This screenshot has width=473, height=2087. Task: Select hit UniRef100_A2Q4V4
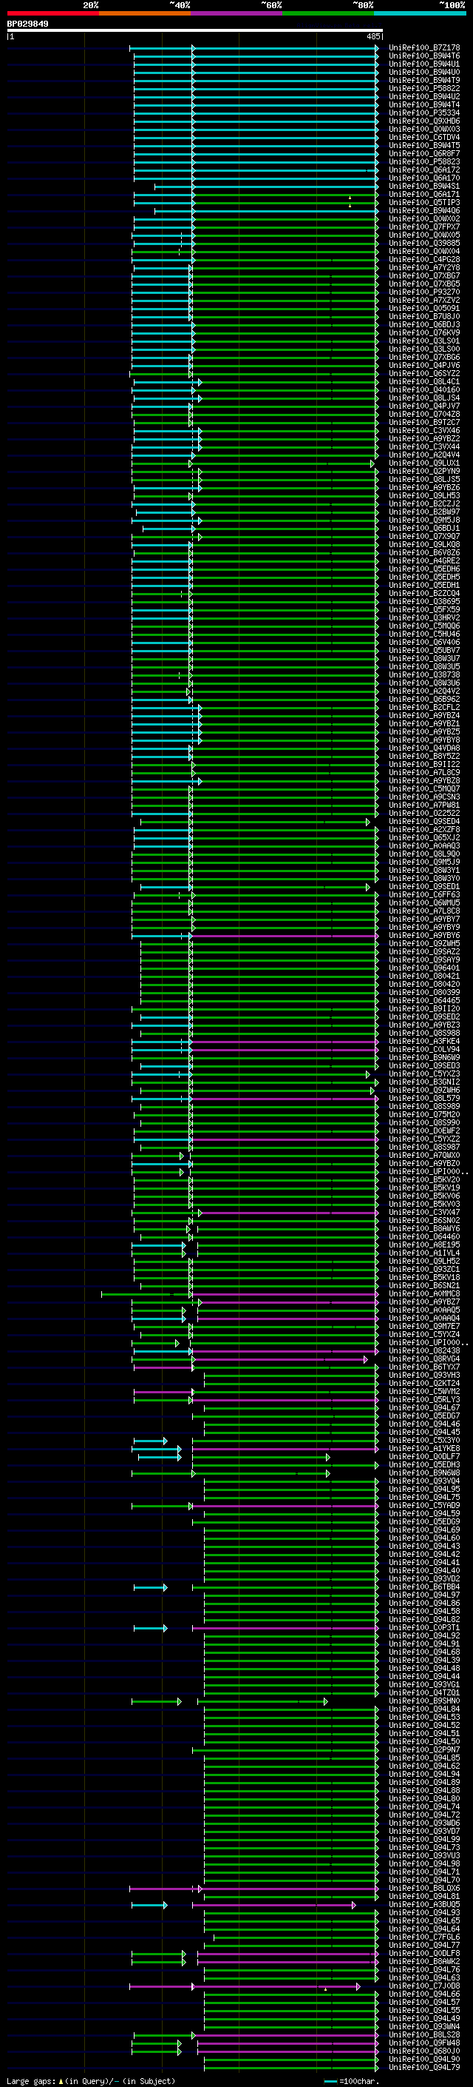[424, 455]
